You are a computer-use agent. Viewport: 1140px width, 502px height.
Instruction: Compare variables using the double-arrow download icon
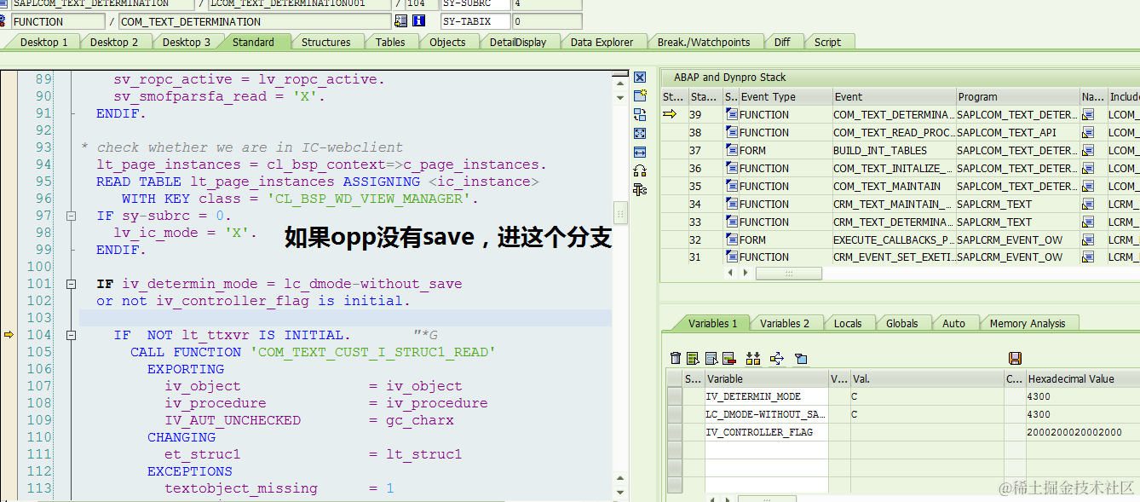tap(753, 358)
